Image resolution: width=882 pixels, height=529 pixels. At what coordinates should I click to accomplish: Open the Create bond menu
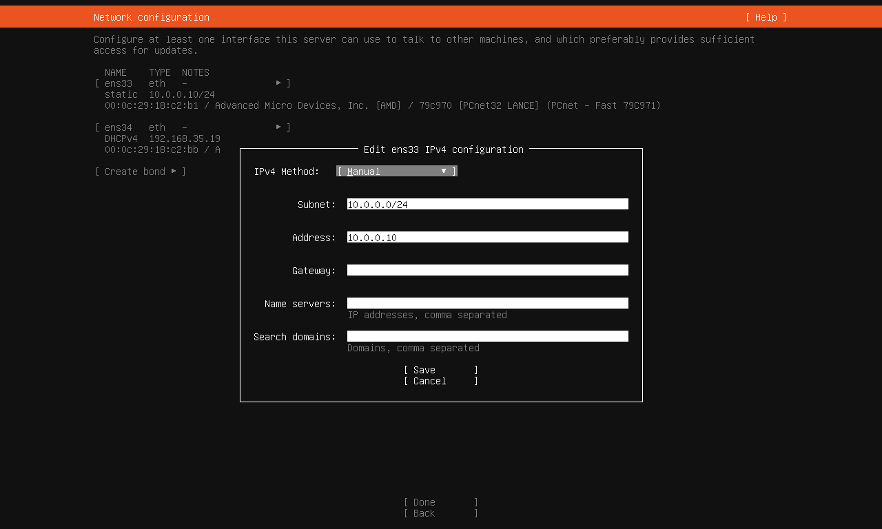140,172
